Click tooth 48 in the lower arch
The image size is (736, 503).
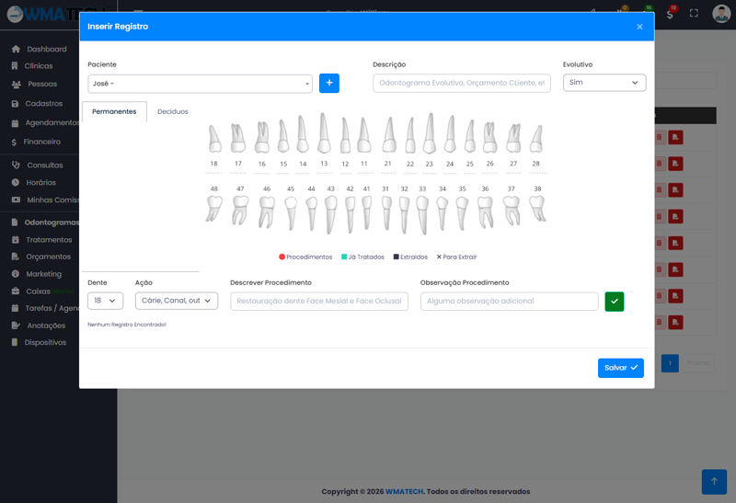(x=213, y=209)
